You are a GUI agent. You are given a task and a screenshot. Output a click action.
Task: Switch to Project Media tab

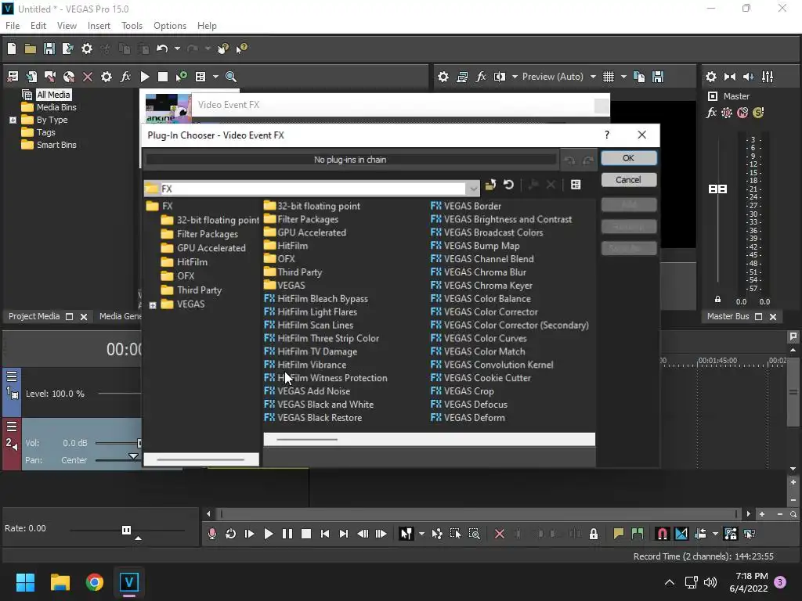[x=34, y=316]
